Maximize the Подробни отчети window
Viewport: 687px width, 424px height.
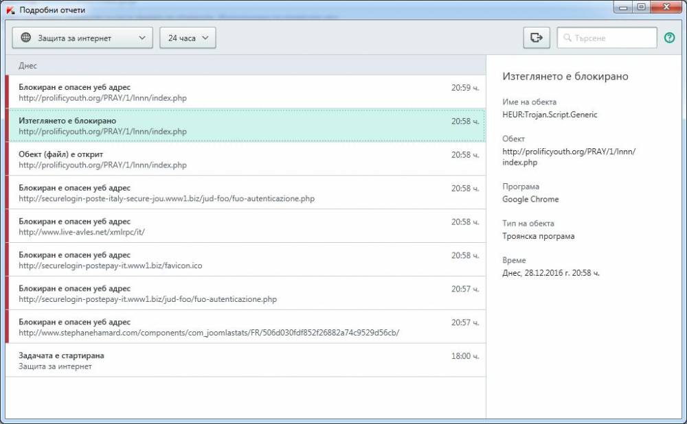(x=641, y=7)
